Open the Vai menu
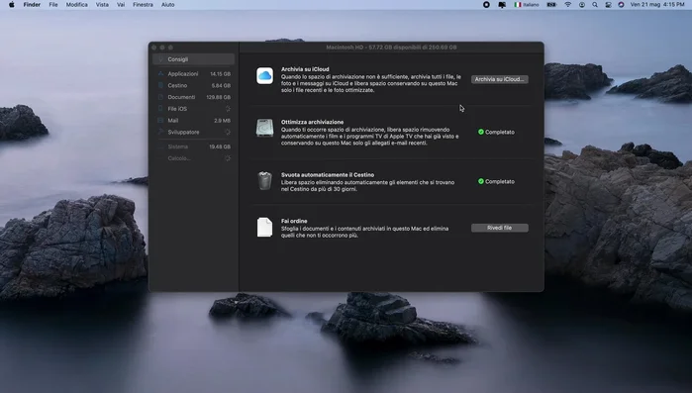Viewport: 692px width, 393px height. pyautogui.click(x=121, y=4)
